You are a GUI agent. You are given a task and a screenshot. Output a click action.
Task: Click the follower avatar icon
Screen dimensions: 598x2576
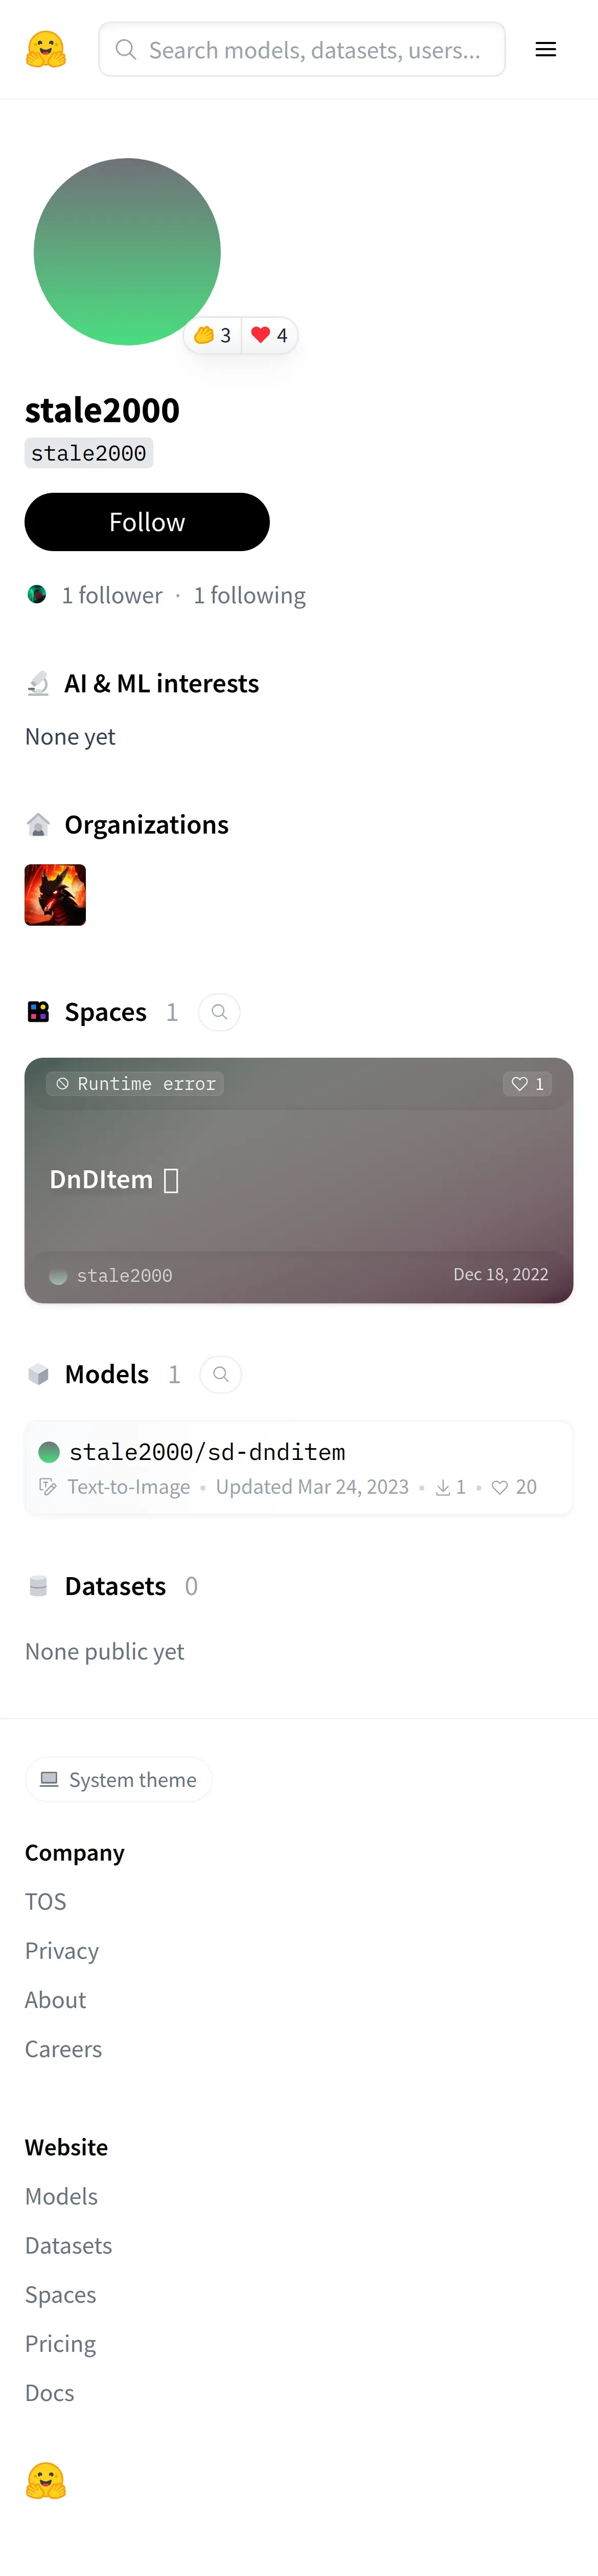[37, 595]
